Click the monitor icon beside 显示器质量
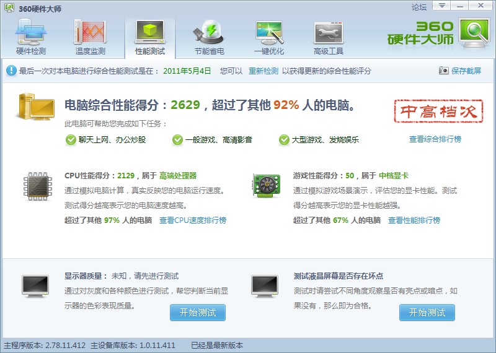The image size is (496, 353). click(x=35, y=286)
